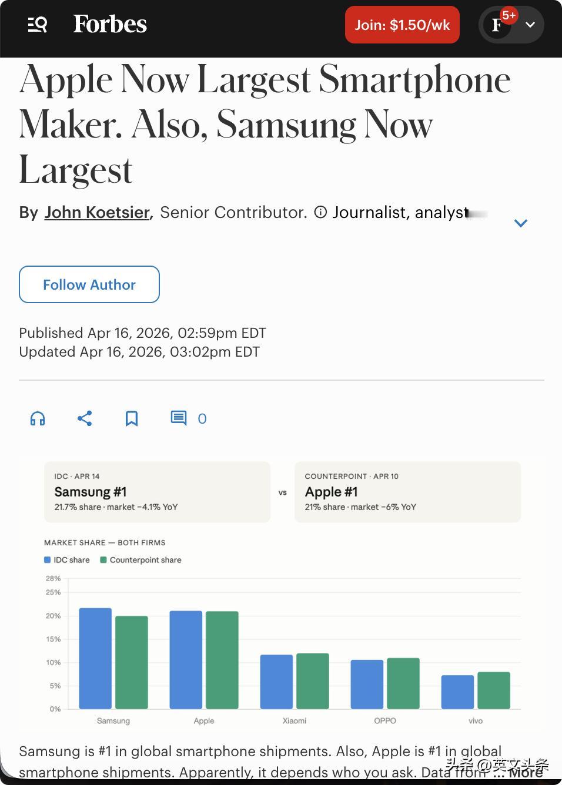The image size is (562, 785).
Task: Click the share icon
Action: coord(85,418)
